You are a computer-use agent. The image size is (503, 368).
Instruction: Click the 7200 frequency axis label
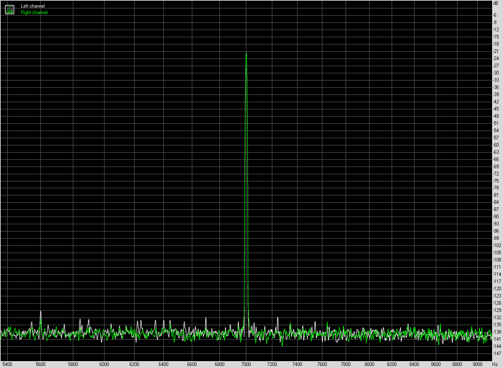272,364
